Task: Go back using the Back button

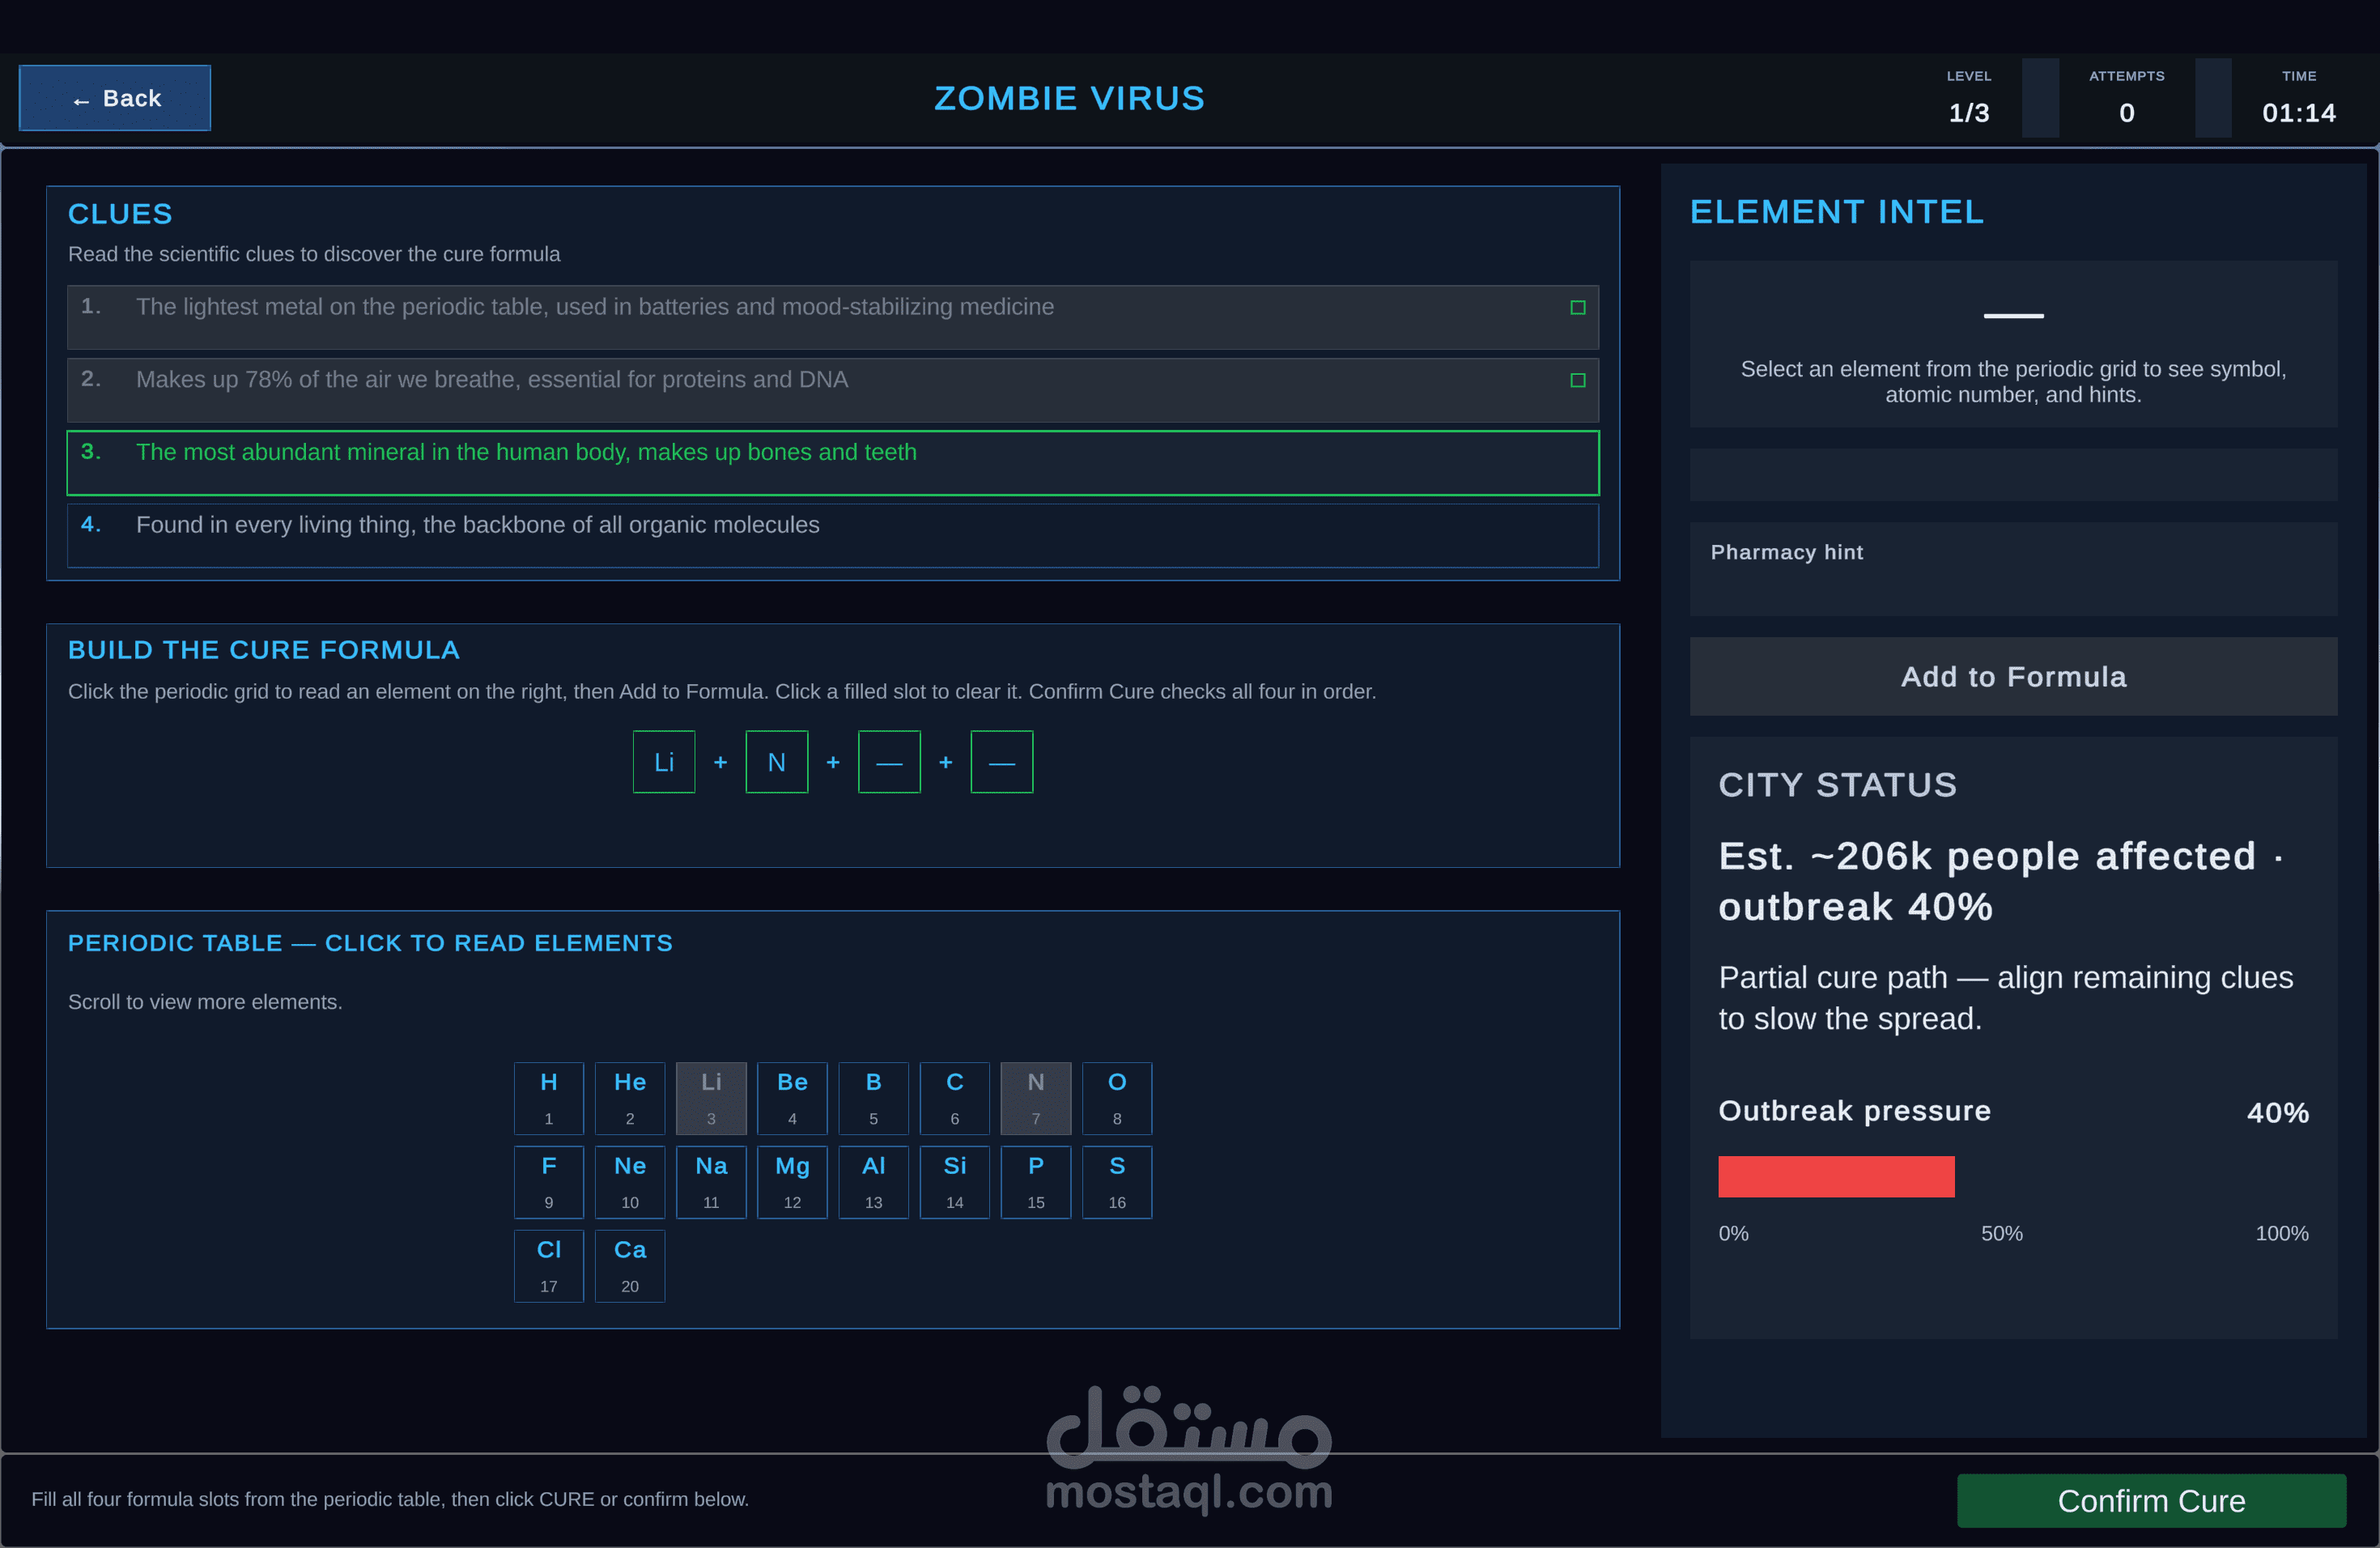Action: point(115,98)
